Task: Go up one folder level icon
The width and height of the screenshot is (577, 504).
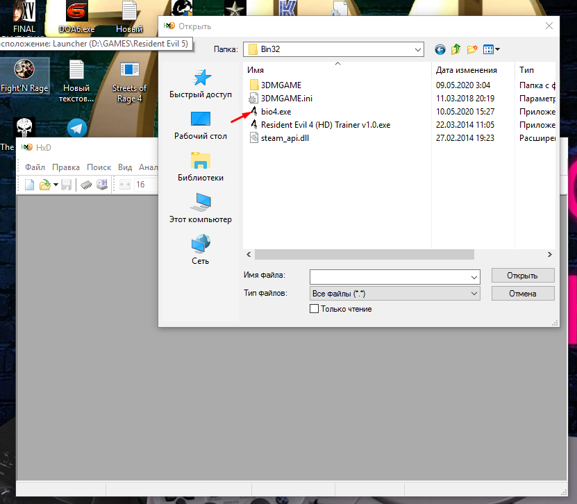Action: pyautogui.click(x=456, y=49)
